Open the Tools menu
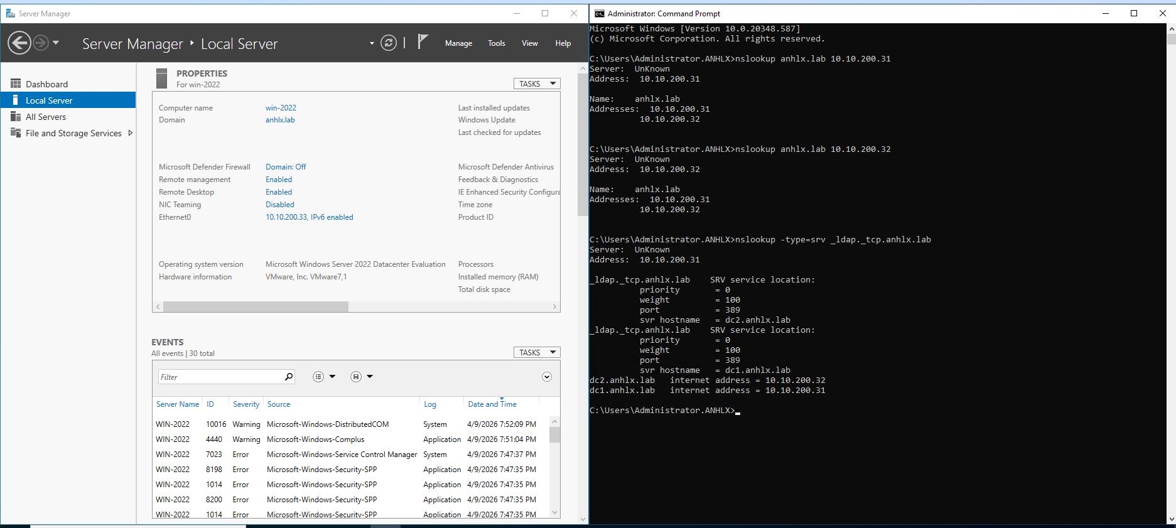Viewport: 1176px width, 528px height. (x=496, y=43)
